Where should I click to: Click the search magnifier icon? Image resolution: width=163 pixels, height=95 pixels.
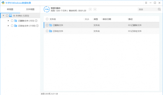pyautogui.click(x=159, y=9)
